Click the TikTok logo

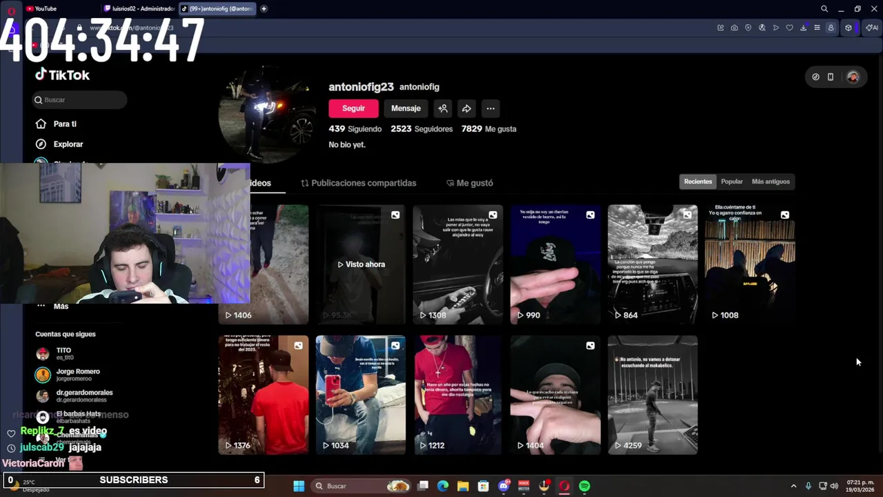point(62,75)
